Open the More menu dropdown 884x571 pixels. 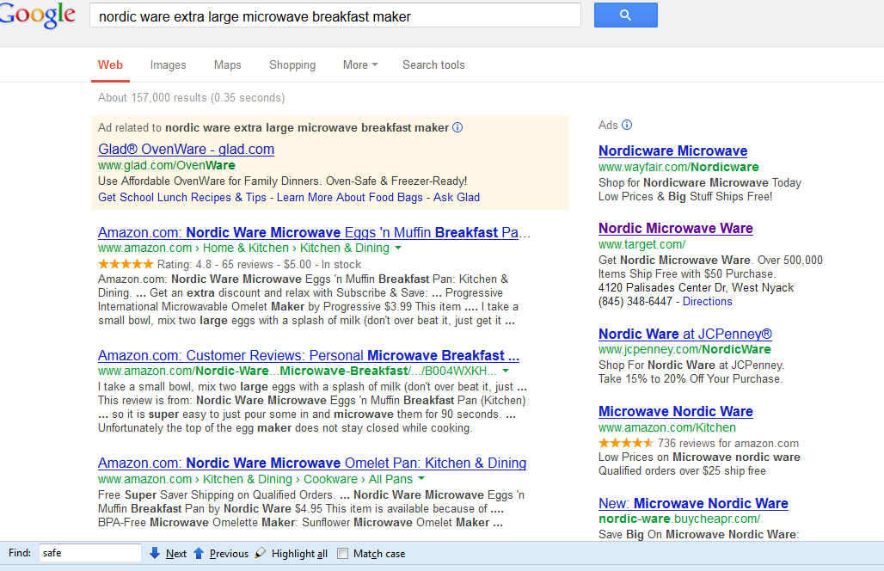[359, 64]
